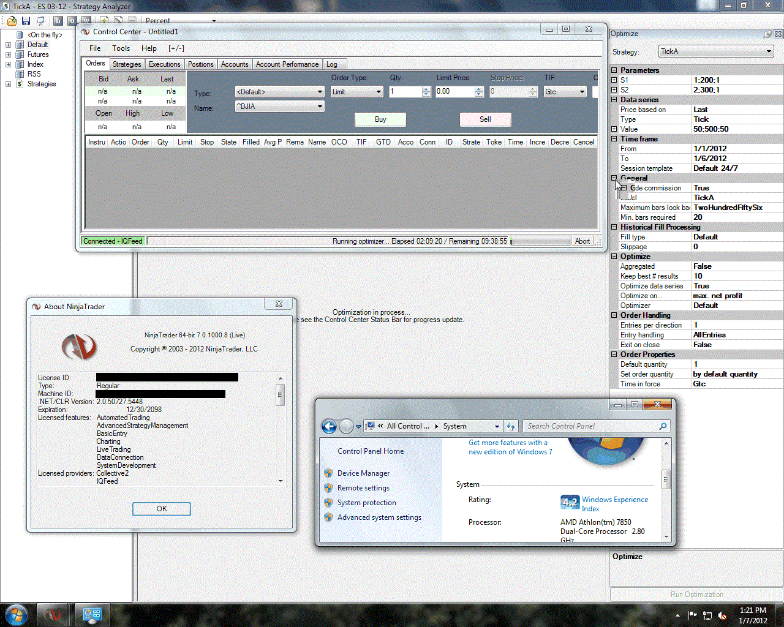Open the Windows Start menu orb

16,615
